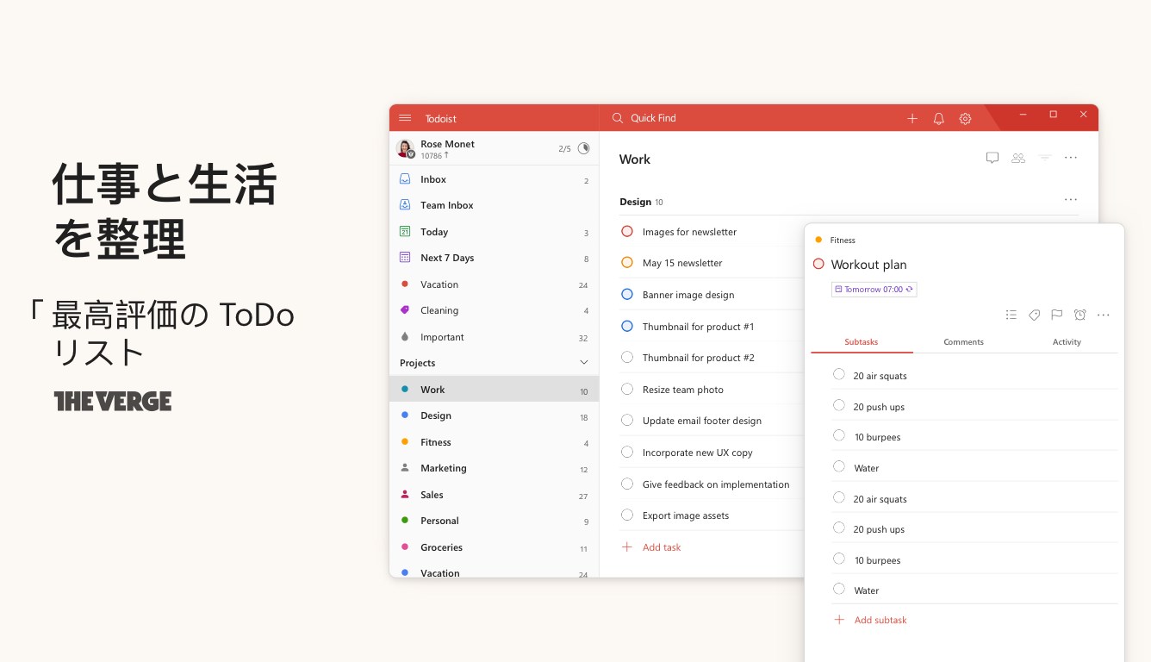The image size is (1151, 662).
Task: Open Inbox in sidebar
Action: 494,179
